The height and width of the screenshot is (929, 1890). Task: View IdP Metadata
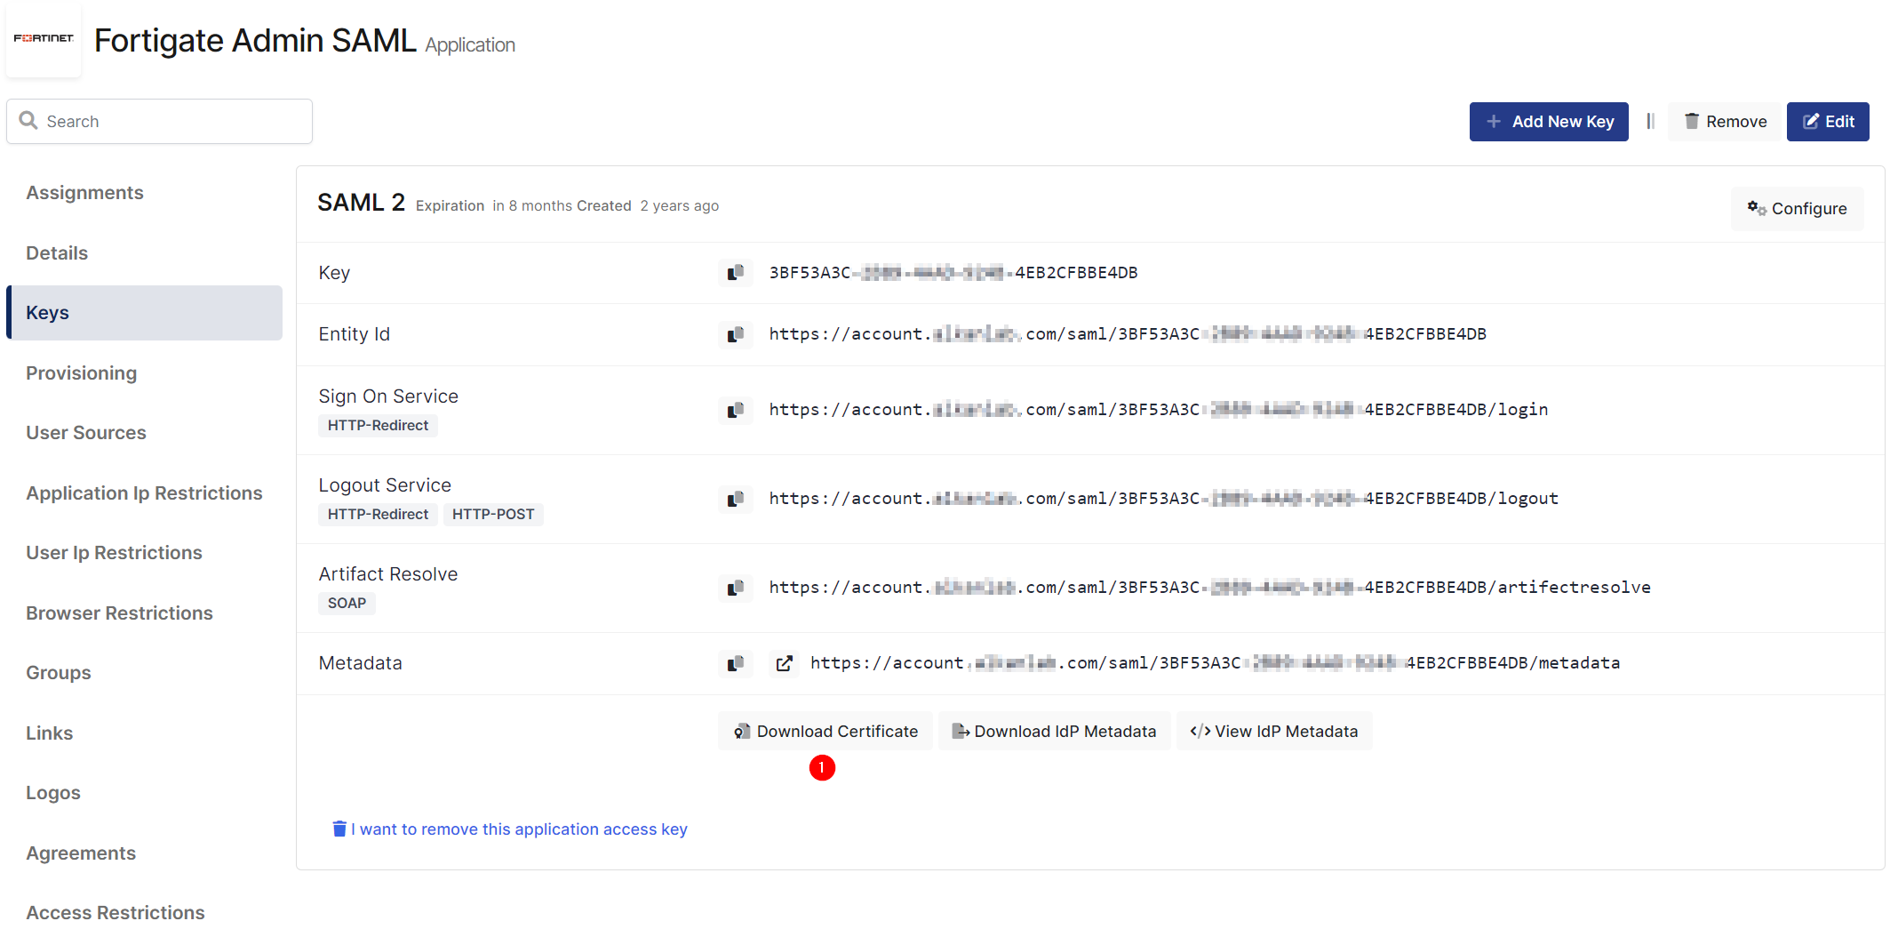point(1273,732)
